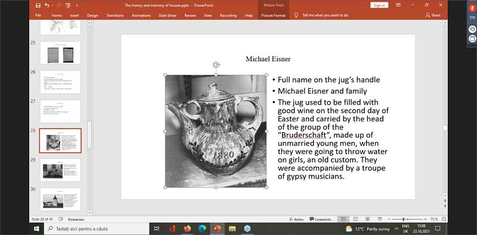
Task: Click the rotation handle above the jug picture
Action: (x=216, y=65)
